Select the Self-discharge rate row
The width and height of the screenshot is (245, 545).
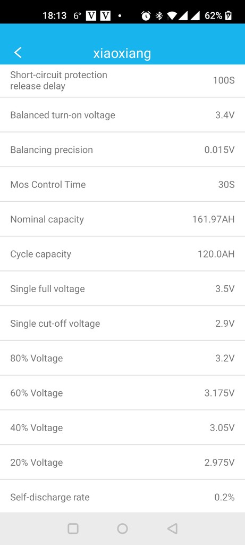tap(122, 497)
